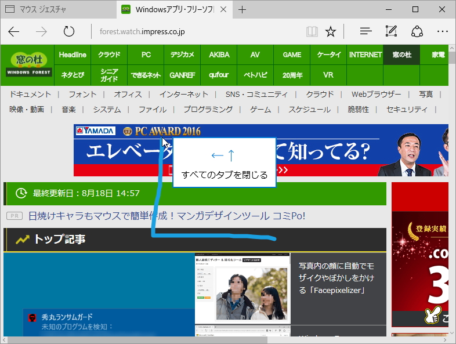Open the ケータイ menu item
The image size is (456, 344).
[328, 55]
